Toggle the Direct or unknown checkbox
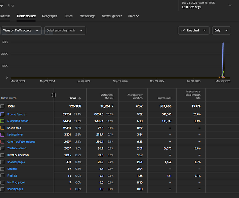This screenshot has width=239, height=198. click(2, 155)
